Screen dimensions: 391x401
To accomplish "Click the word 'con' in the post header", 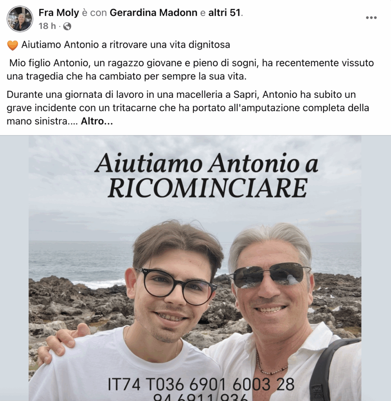I will click(x=98, y=13).
